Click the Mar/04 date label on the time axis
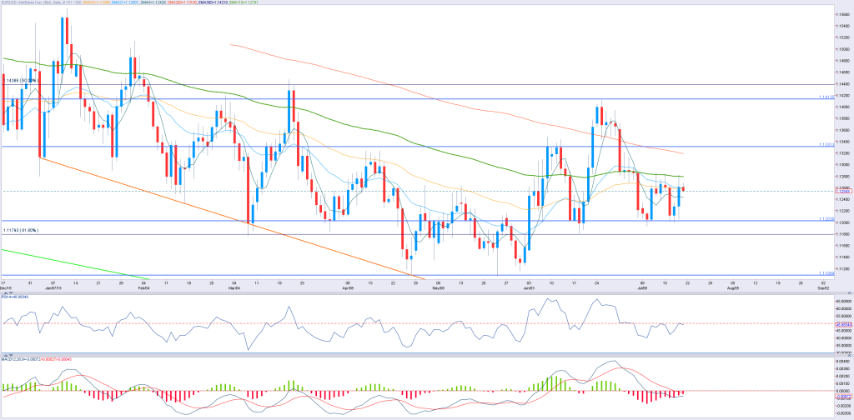854x420 pixels. (234, 288)
